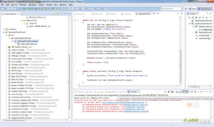Toggle Link with Editor in Project Explorer
Image resolution: width=214 pixels, height=127 pixels.
(58, 14)
